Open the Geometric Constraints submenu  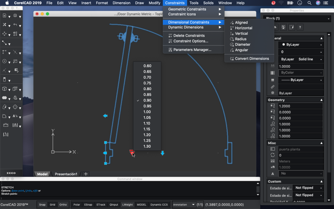click(x=193, y=9)
